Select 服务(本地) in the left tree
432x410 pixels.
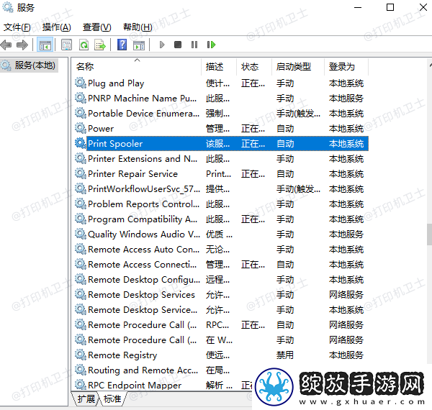pos(30,65)
